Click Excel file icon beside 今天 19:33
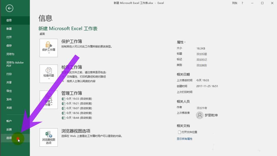 [x=63, y=99]
